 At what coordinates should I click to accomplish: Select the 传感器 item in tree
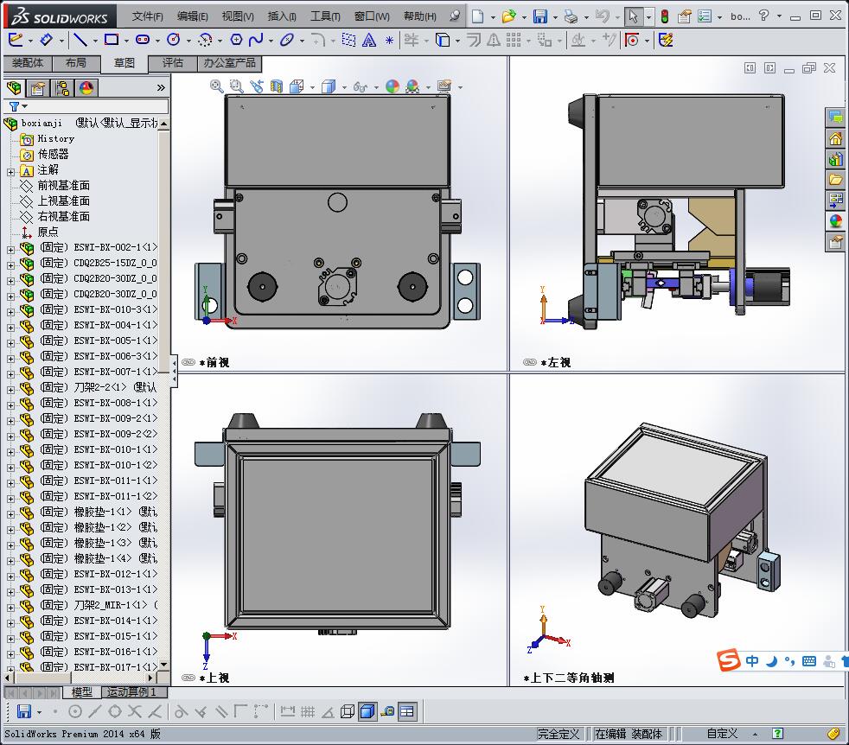53,155
